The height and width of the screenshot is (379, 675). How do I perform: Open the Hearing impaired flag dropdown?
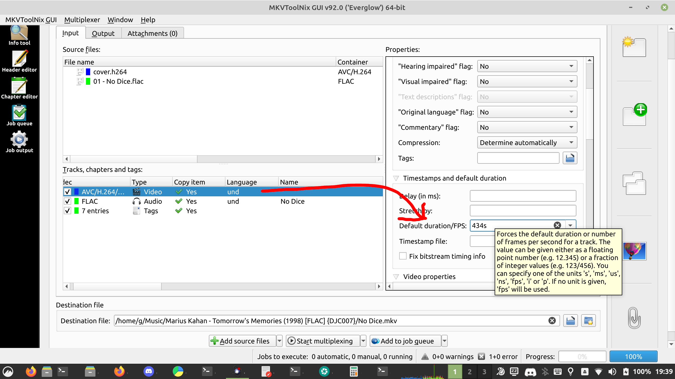[527, 66]
